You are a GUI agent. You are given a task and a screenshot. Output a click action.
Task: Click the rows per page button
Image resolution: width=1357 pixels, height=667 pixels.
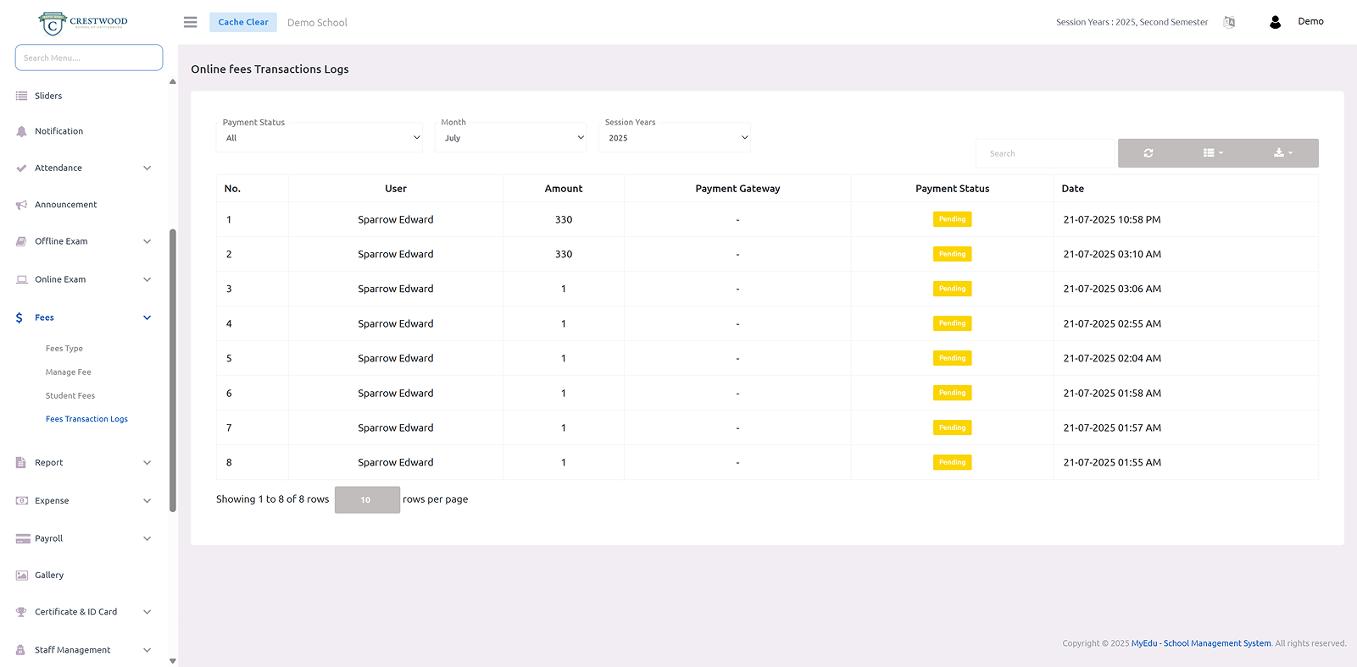click(x=366, y=500)
